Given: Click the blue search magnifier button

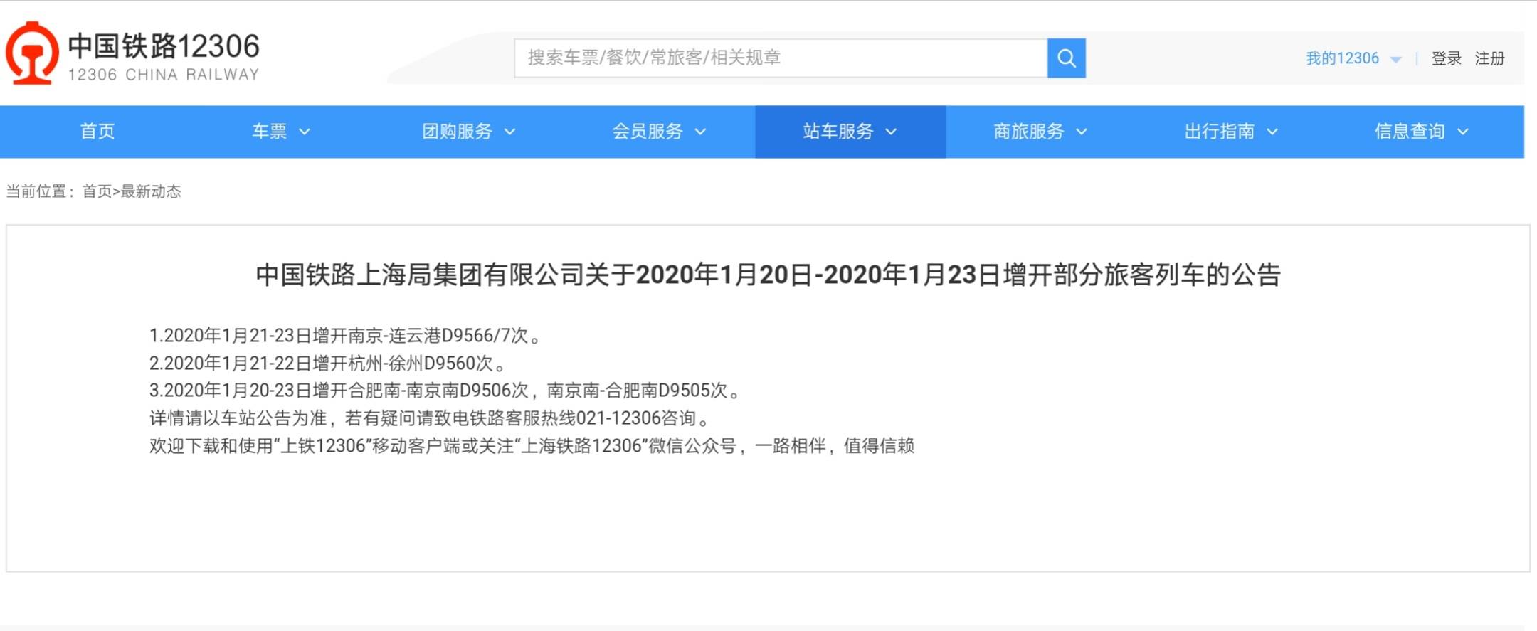Looking at the screenshot, I should [1066, 58].
